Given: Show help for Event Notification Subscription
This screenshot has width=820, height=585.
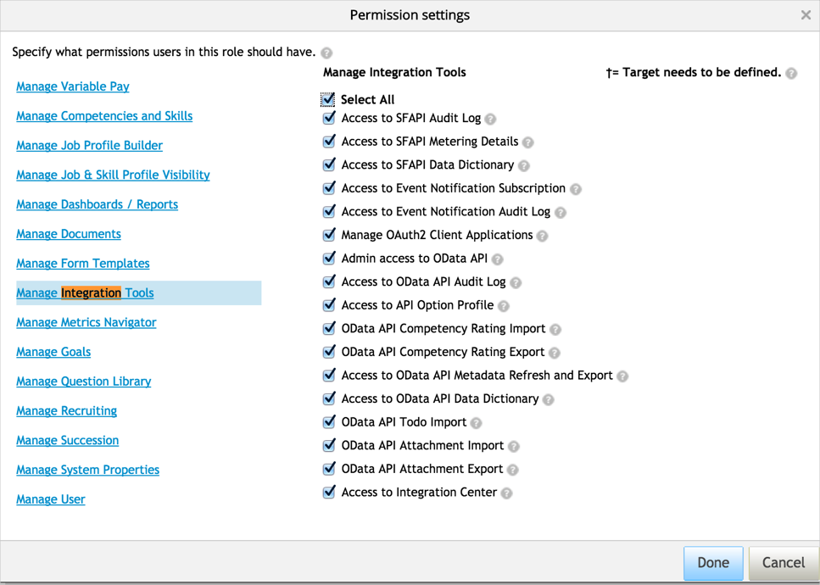Looking at the screenshot, I should coord(576,189).
